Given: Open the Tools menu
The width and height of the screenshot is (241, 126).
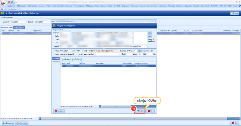Looking at the screenshot, I should [x=235, y=6].
